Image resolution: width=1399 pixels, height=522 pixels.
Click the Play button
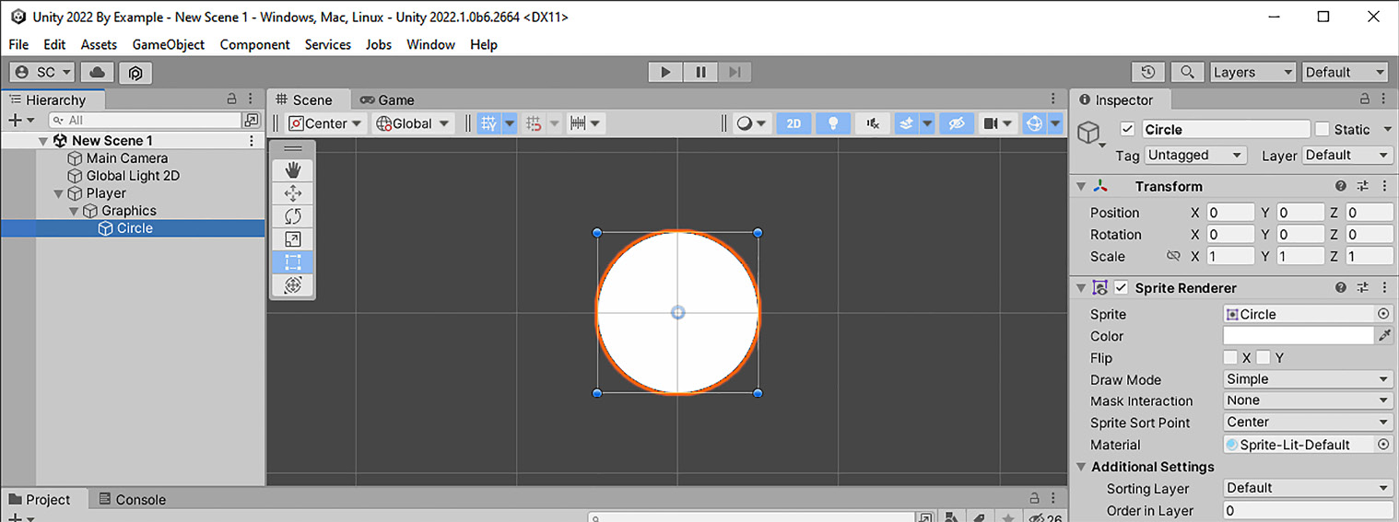[x=664, y=72]
